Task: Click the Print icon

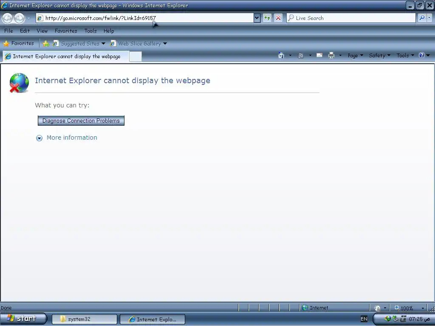Action: (331, 56)
